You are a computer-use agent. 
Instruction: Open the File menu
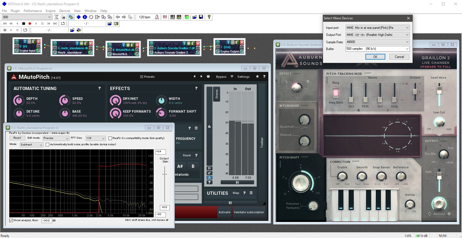pos(4,11)
